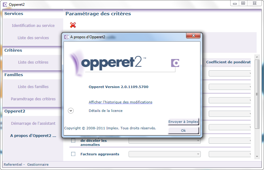Tick the de déceler les anomalies checkbox
The width and height of the screenshot is (264, 170).
coord(73,140)
